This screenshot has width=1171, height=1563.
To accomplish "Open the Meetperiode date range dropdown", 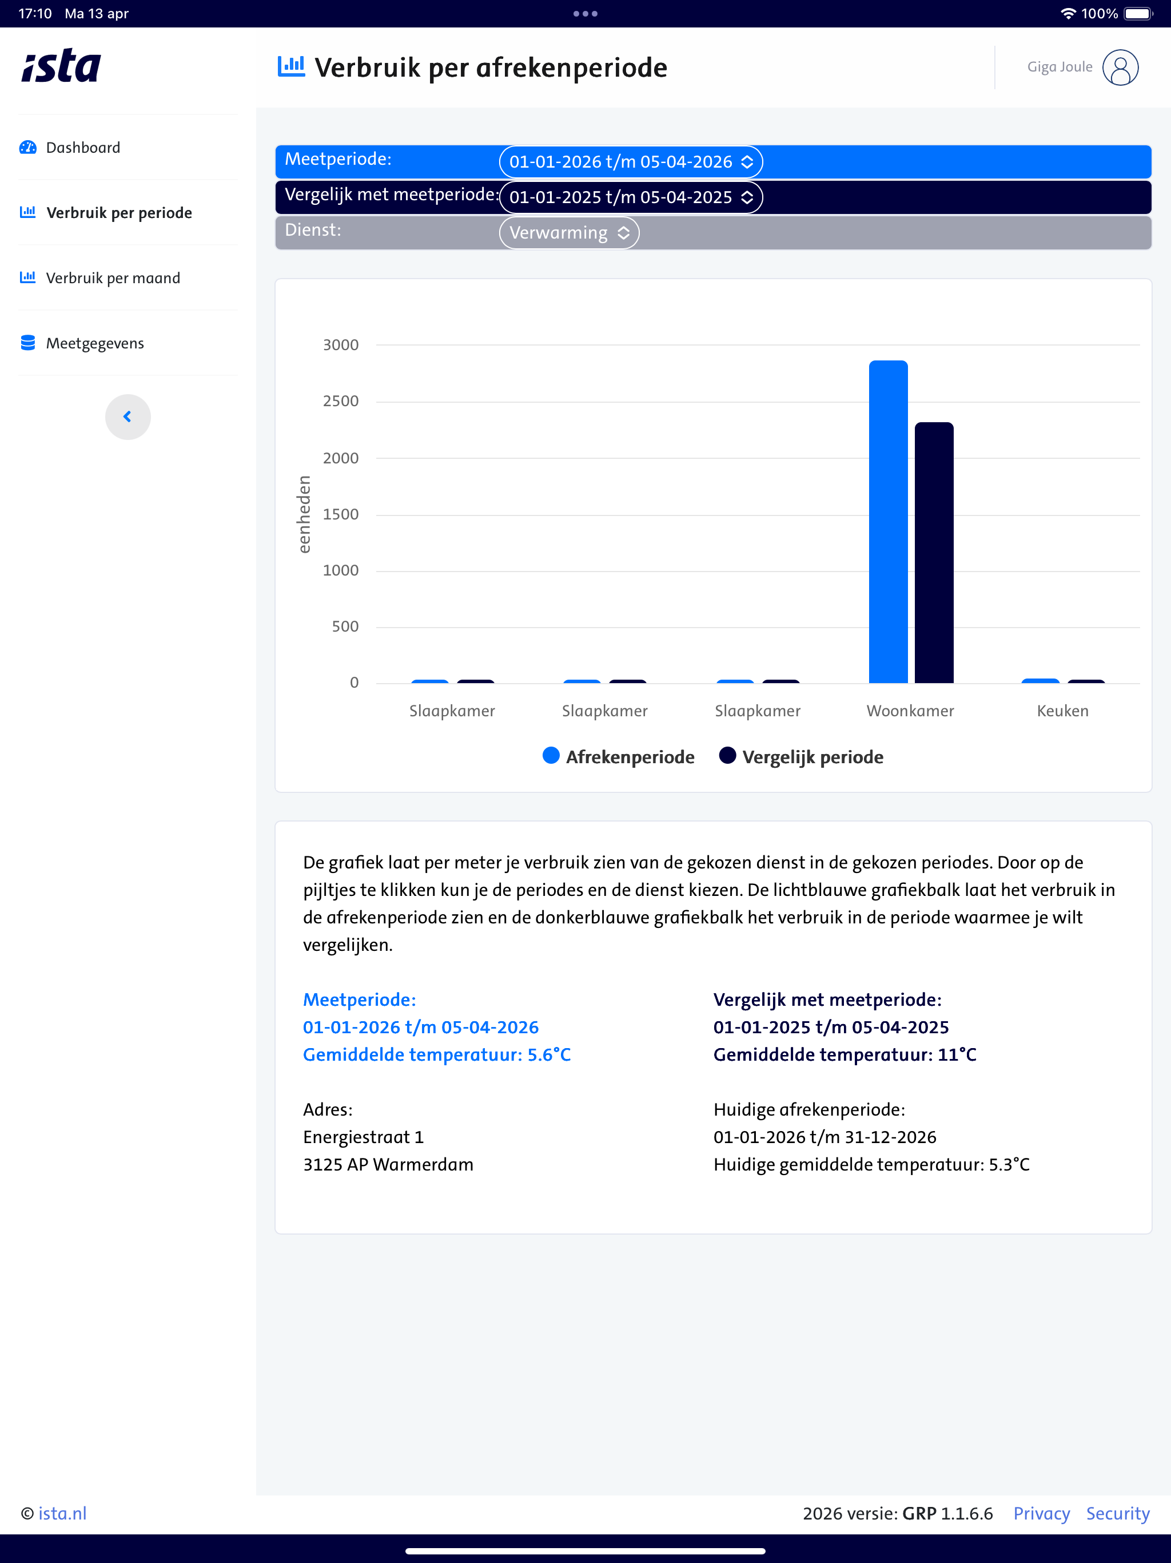I will (631, 162).
